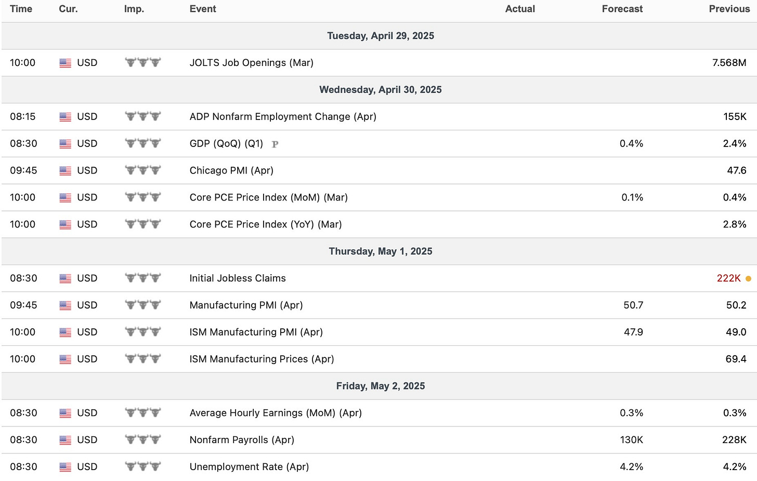757x481 pixels.
Task: Click the three-bull importance icon for Nonfarm Payrolls
Action: point(143,439)
